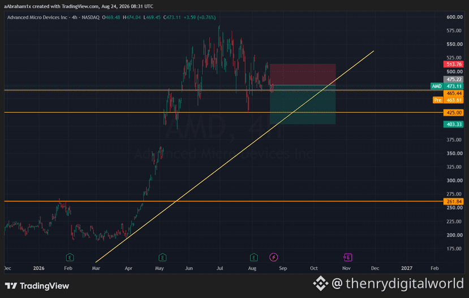The width and height of the screenshot is (469, 298).
Task: Open the earnings marker below May
Action: [162, 257]
